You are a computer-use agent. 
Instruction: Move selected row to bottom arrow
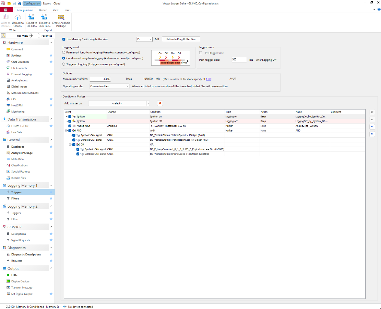click(372, 134)
